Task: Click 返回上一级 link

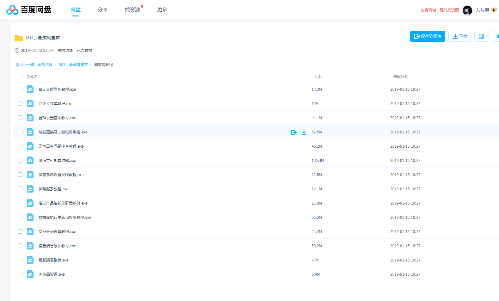Action: [25, 65]
